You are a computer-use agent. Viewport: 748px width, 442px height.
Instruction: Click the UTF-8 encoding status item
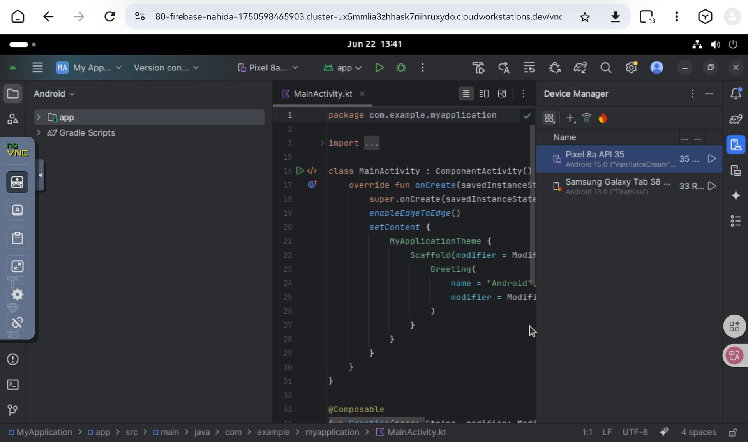pyautogui.click(x=635, y=432)
